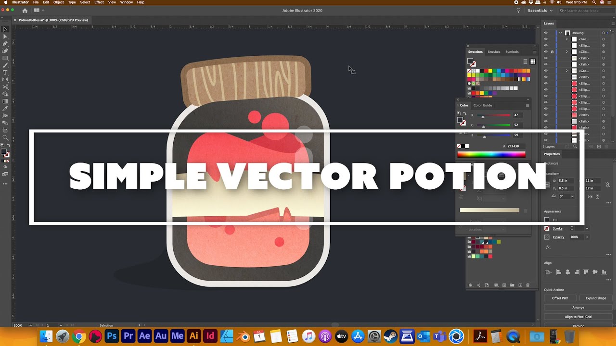Click the Expand Shape button

(596, 298)
